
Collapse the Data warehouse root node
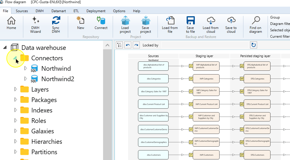[x=5, y=48]
